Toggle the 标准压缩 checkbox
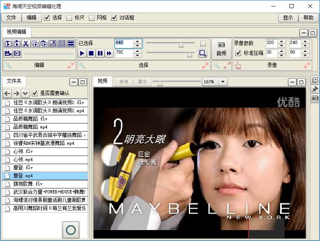The image size is (320, 241). point(238,53)
